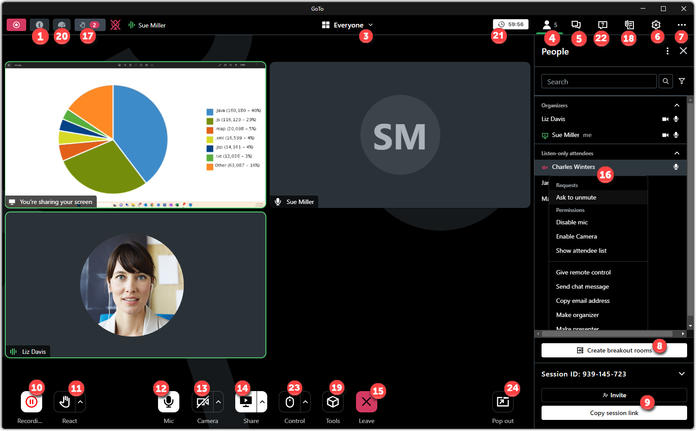
Task: Open the Control mouse icon
Action: pos(290,402)
